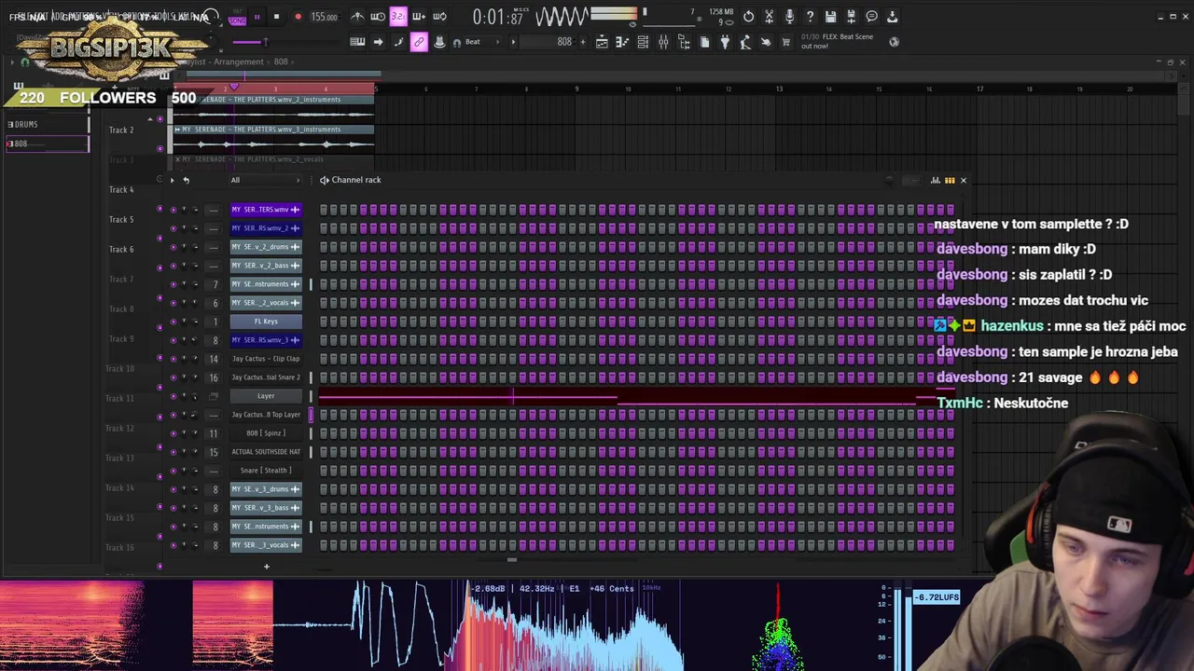Select the Snare [ Stealth ] channel

click(x=266, y=471)
